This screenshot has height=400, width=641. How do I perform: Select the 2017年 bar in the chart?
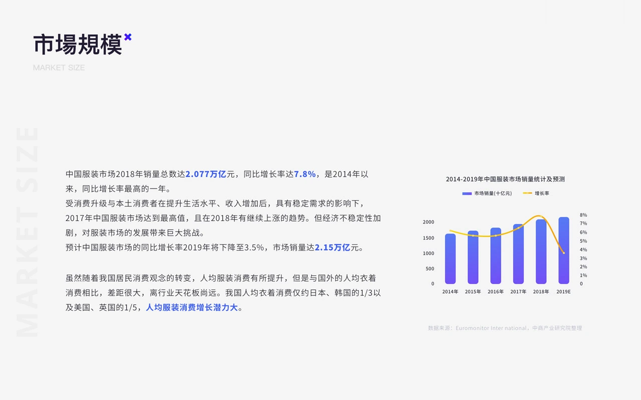pos(518,254)
